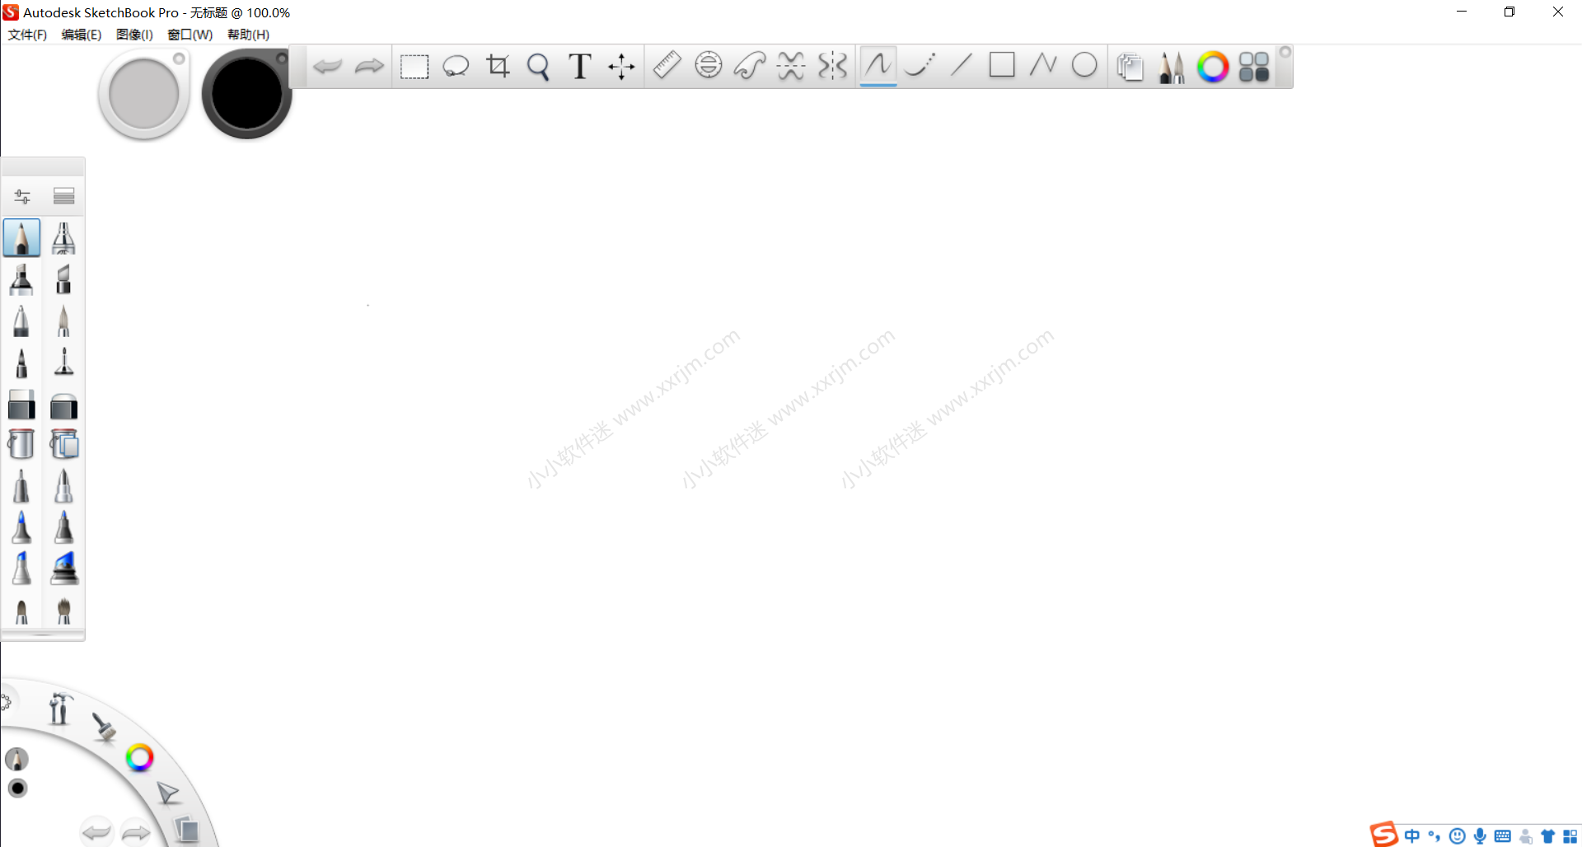The height and width of the screenshot is (847, 1582).
Task: Click the Sogou S logo in system tray
Action: click(x=1384, y=835)
